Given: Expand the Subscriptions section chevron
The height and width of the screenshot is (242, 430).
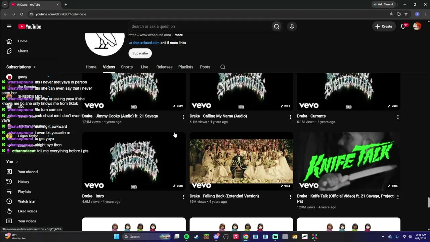Looking at the screenshot, I should point(34,67).
